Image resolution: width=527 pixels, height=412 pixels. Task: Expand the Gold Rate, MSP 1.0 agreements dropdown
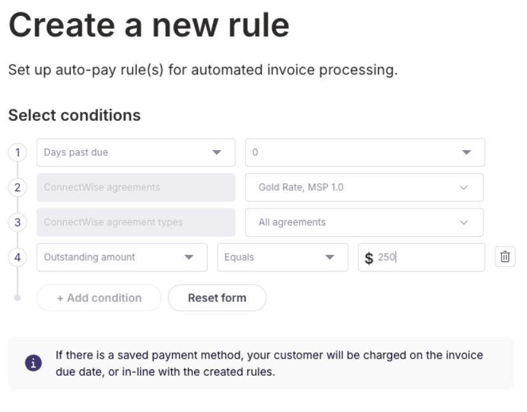click(364, 188)
